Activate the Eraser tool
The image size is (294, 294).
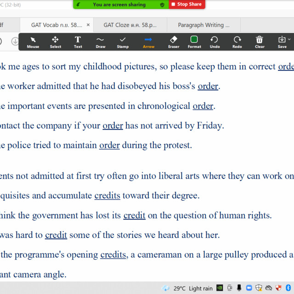click(x=174, y=42)
